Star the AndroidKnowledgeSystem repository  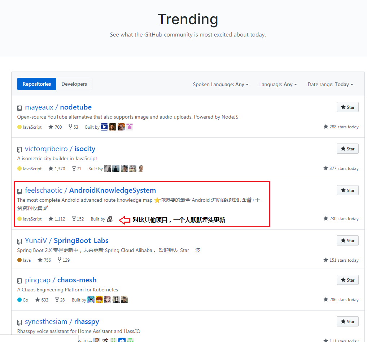pos(348,190)
